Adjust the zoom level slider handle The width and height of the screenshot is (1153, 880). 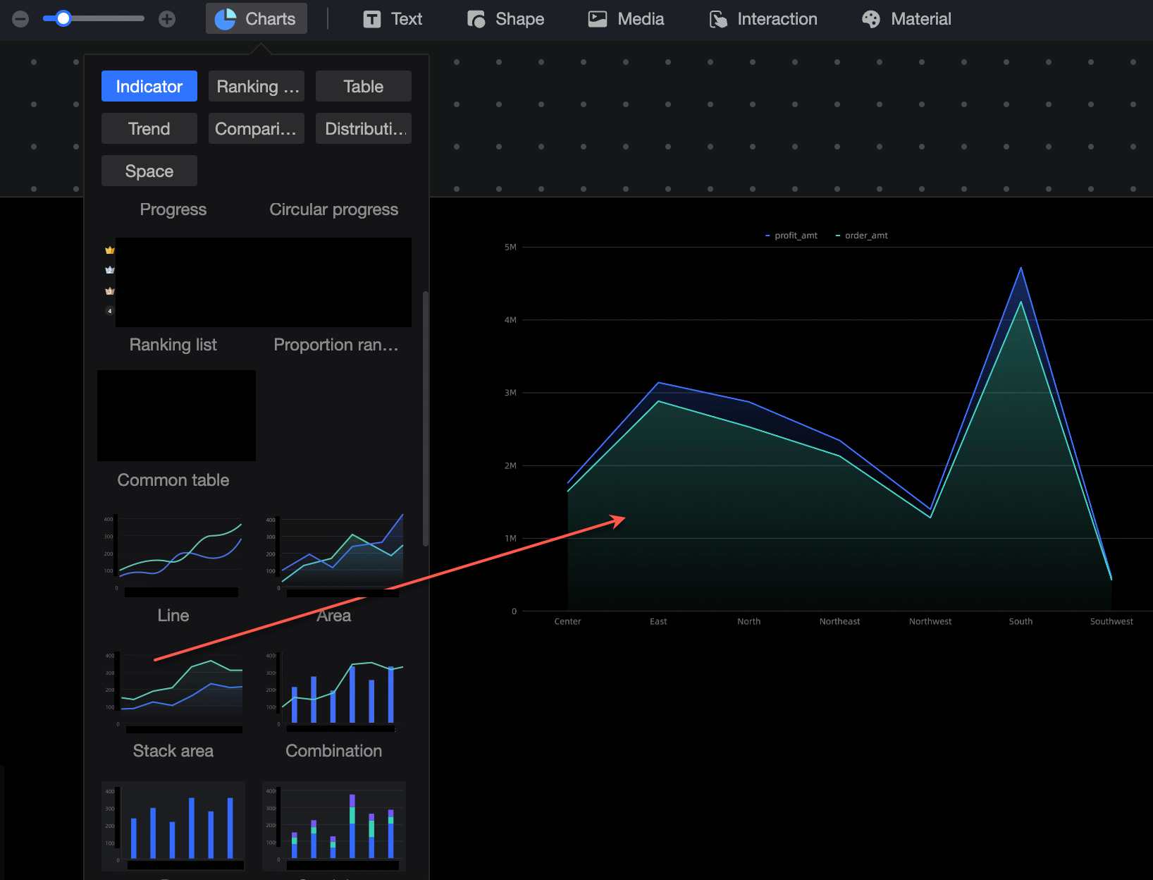pos(63,19)
